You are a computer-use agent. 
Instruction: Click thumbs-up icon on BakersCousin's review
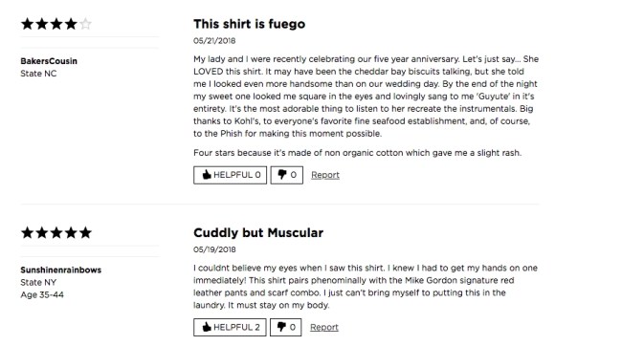coord(207,174)
